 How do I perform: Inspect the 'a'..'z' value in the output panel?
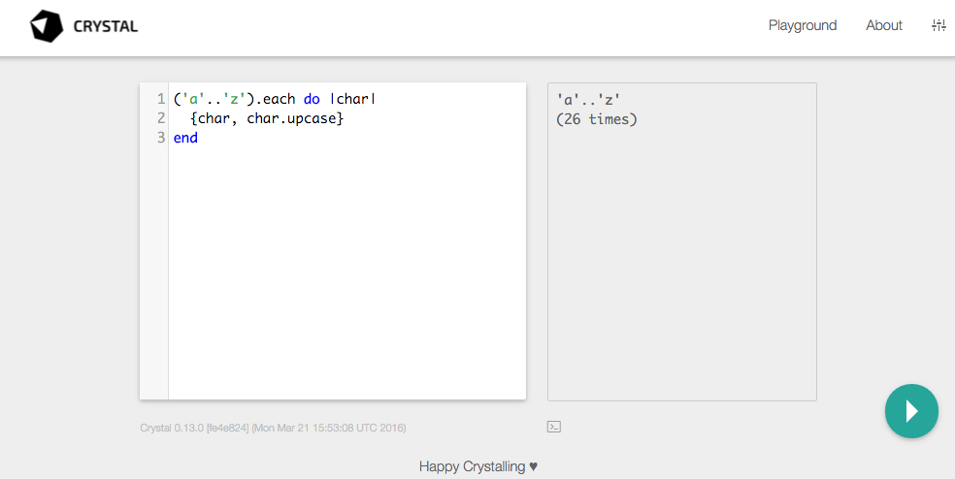[588, 99]
